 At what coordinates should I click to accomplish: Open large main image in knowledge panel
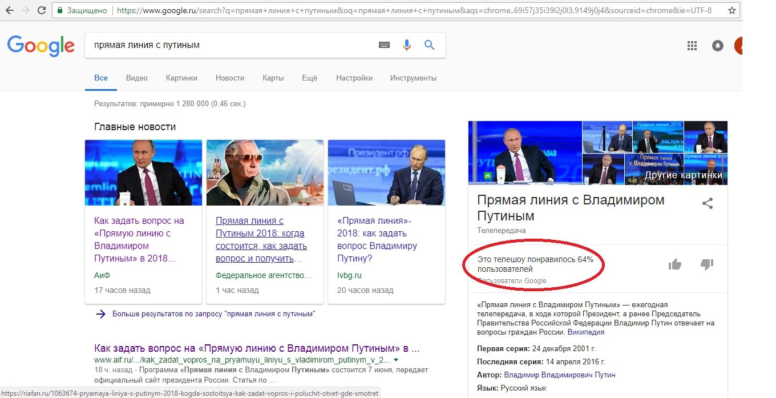click(524, 152)
